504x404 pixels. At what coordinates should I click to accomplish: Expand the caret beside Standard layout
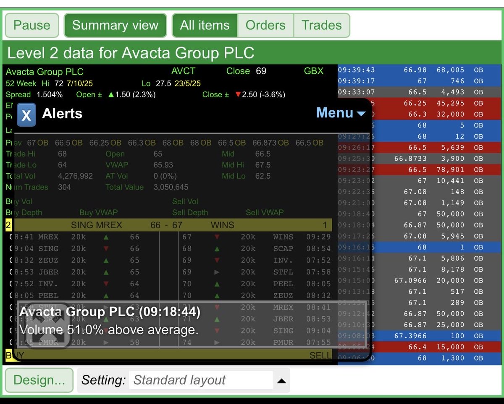(281, 380)
